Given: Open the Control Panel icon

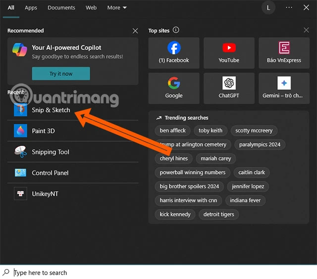Looking at the screenshot, I should pyautogui.click(x=20, y=173).
